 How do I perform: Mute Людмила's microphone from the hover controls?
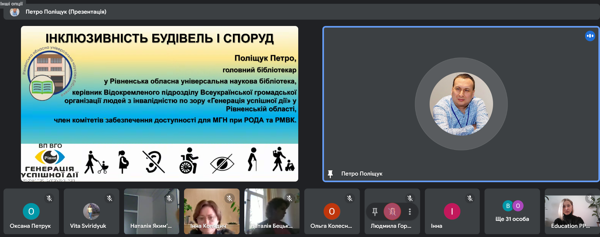(392, 212)
